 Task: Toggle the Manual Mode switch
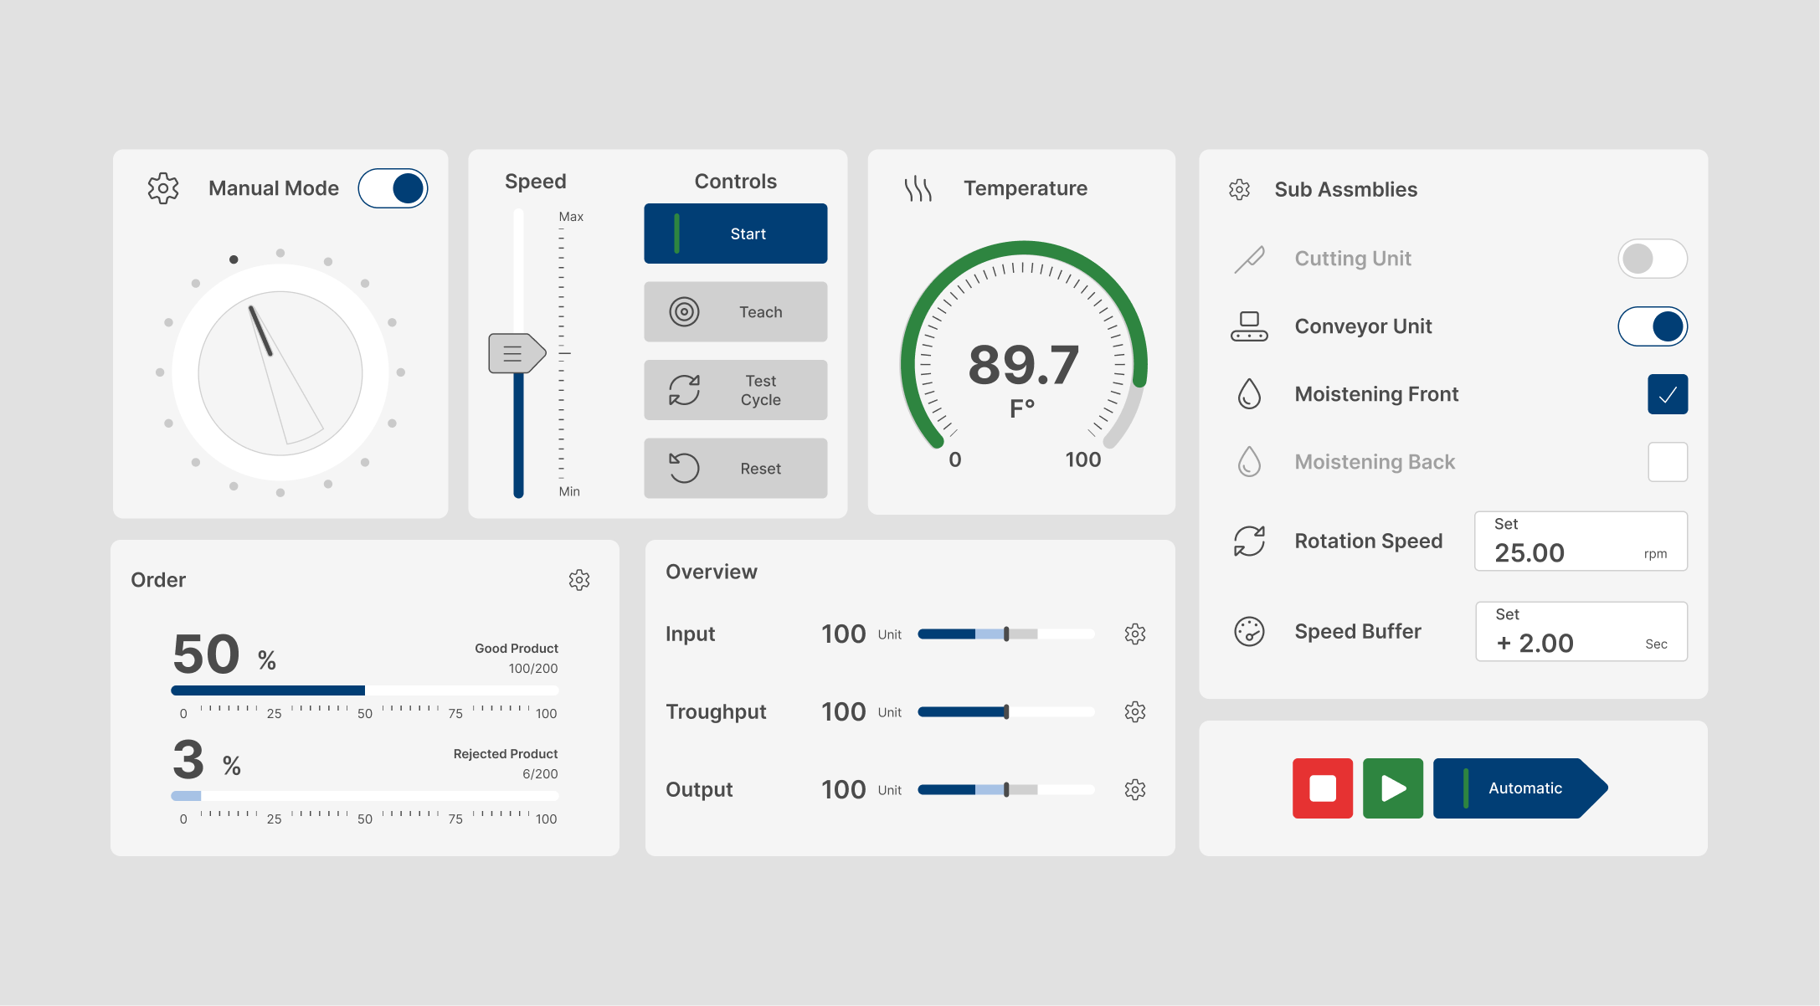393,188
